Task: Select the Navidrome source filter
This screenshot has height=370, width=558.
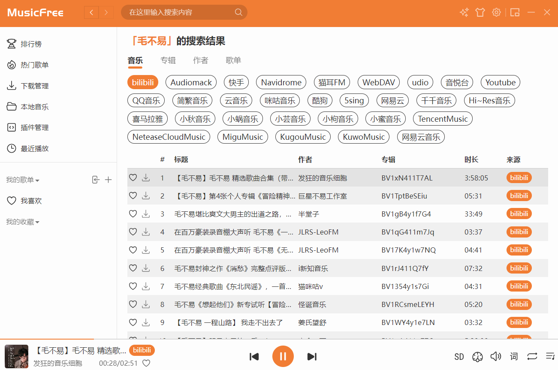Action: 281,82
